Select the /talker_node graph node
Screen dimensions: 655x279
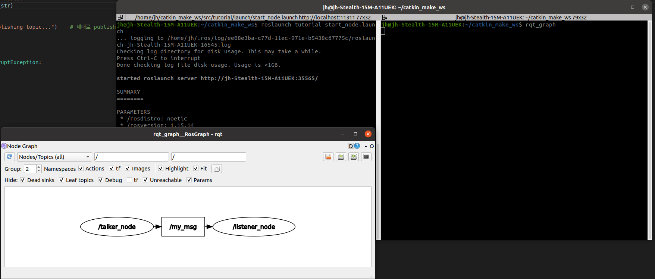coord(117,227)
